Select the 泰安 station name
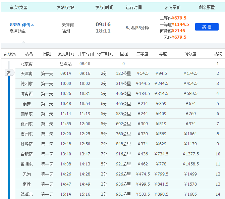225x199 pixels. (26, 104)
